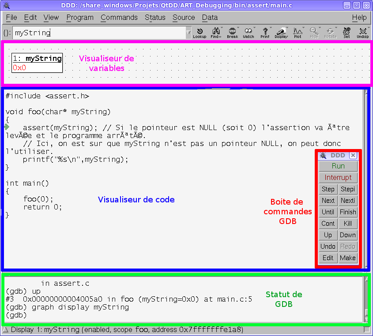Open the Help menu
Viewport: 373px width, 336px height.
point(359,18)
